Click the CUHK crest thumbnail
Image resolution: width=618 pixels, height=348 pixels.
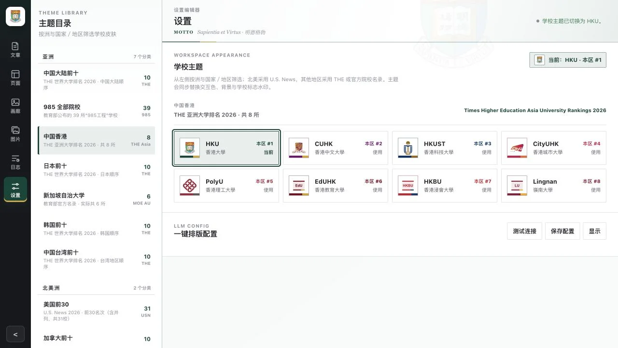[x=299, y=148]
